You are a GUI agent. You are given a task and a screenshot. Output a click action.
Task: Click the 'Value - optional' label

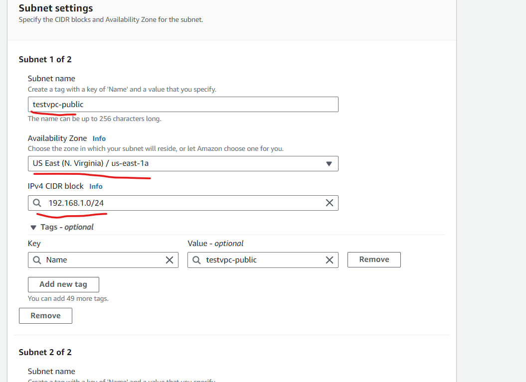coord(215,244)
